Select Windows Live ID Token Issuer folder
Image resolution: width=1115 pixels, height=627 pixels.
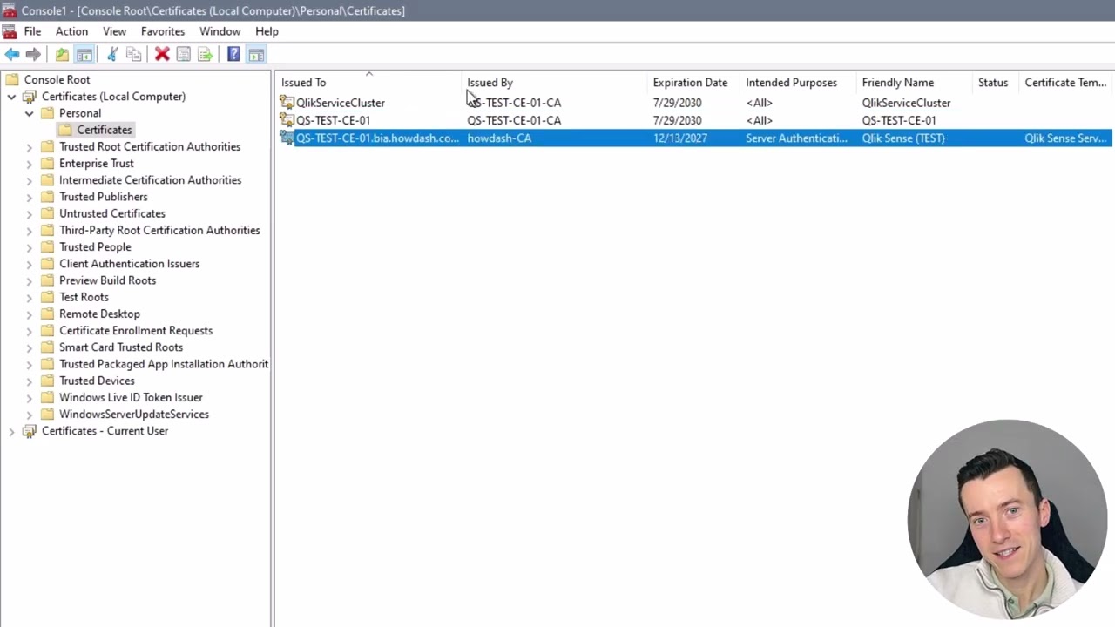coord(131,398)
